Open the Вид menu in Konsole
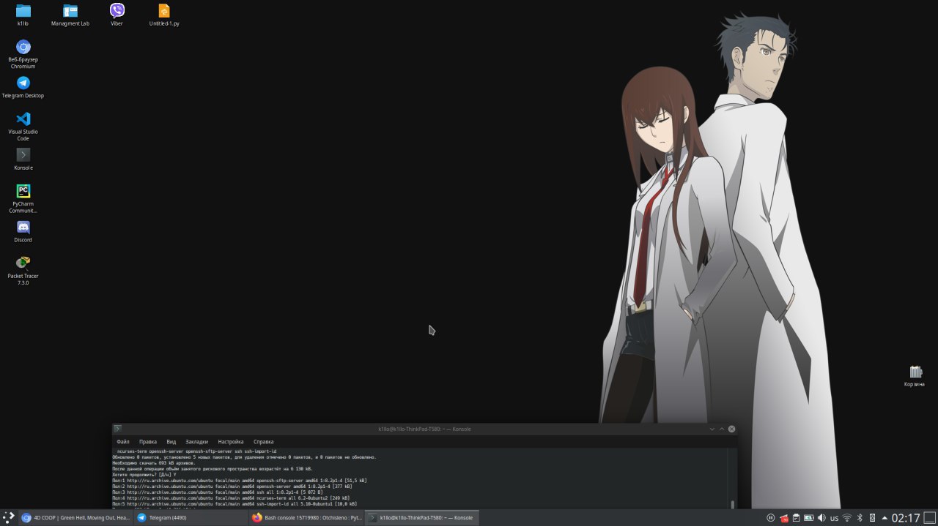Viewport: 938px width, 526px height. pos(171,442)
